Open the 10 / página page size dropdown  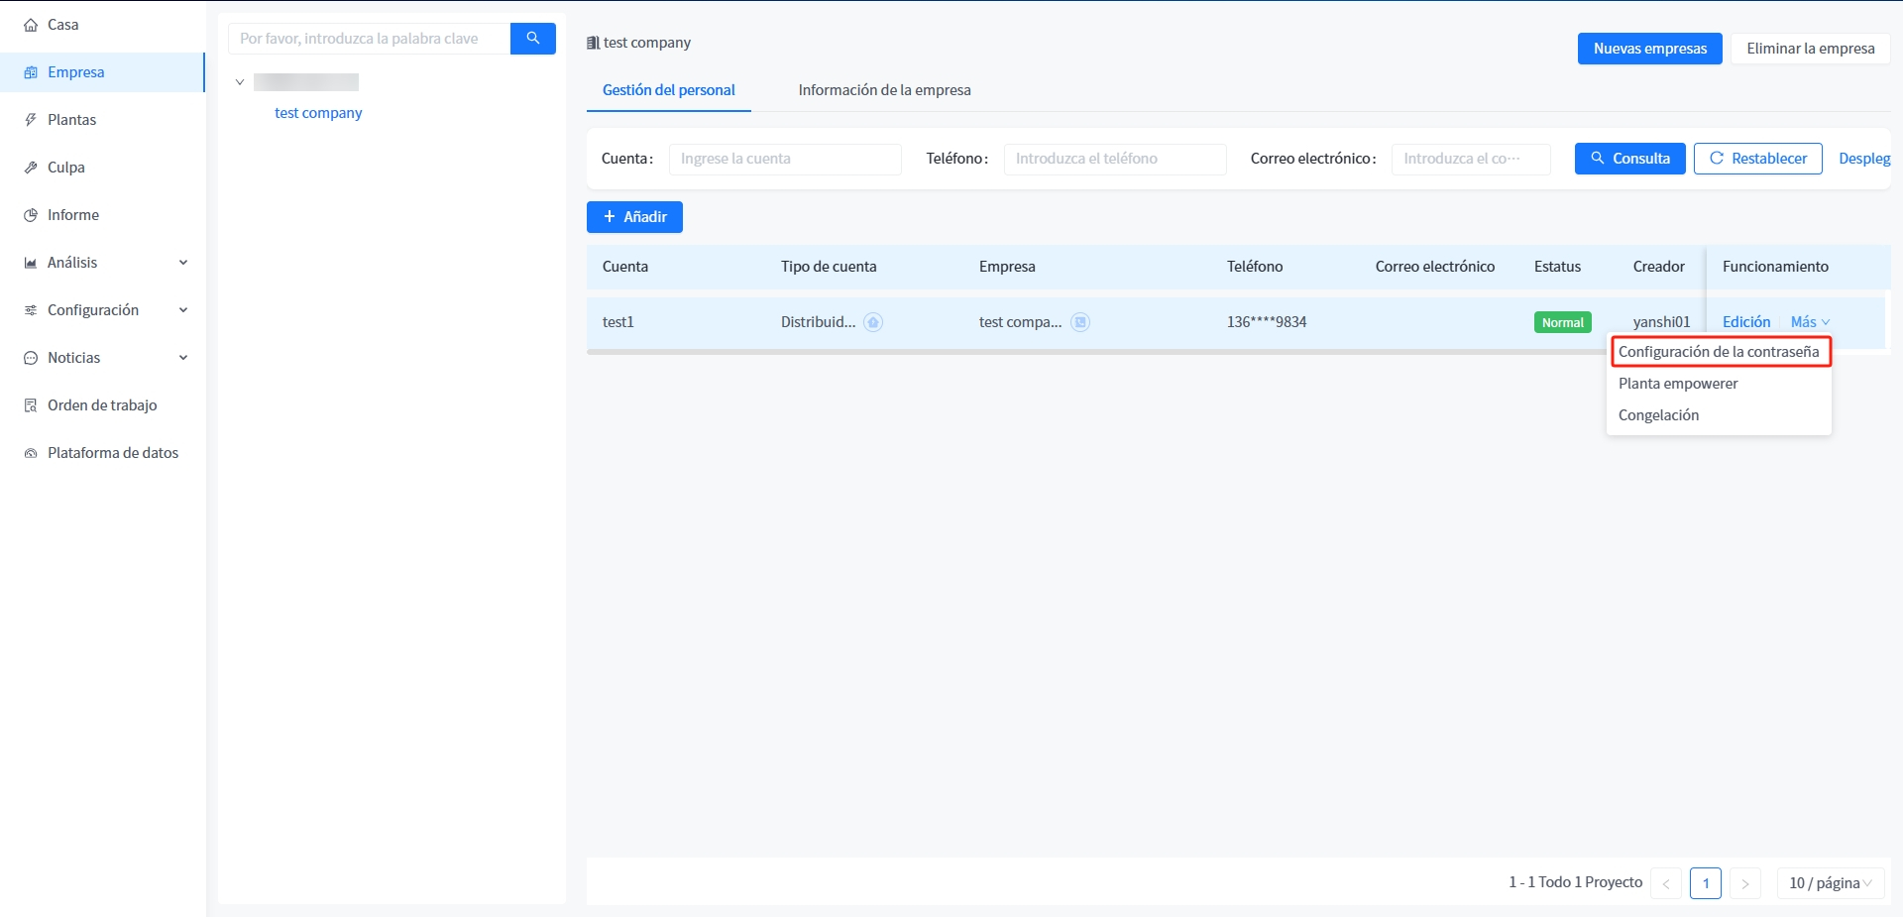(1830, 883)
